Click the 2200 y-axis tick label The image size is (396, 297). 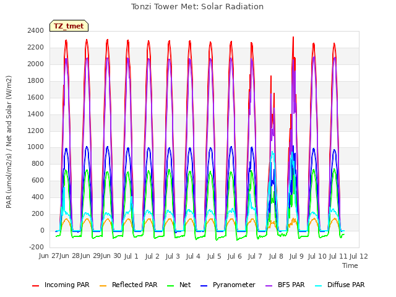tap(36, 47)
